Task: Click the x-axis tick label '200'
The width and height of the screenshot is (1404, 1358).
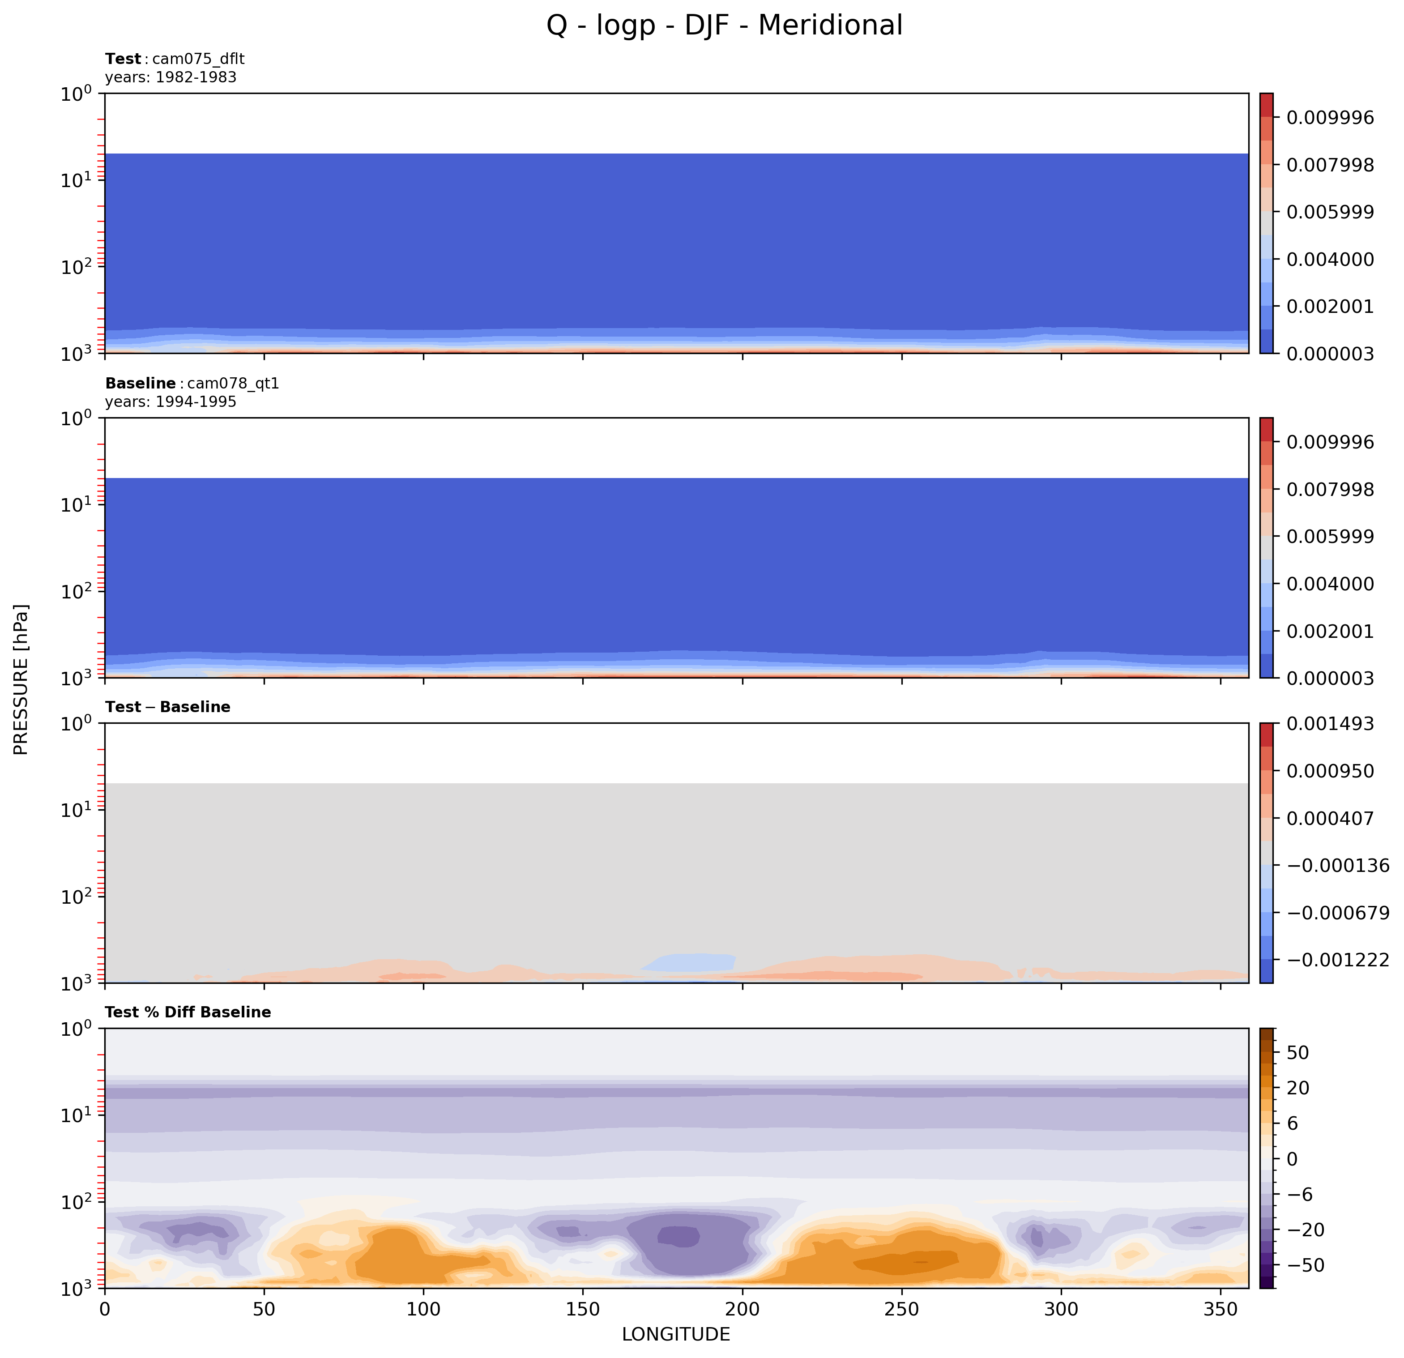Action: (742, 1309)
